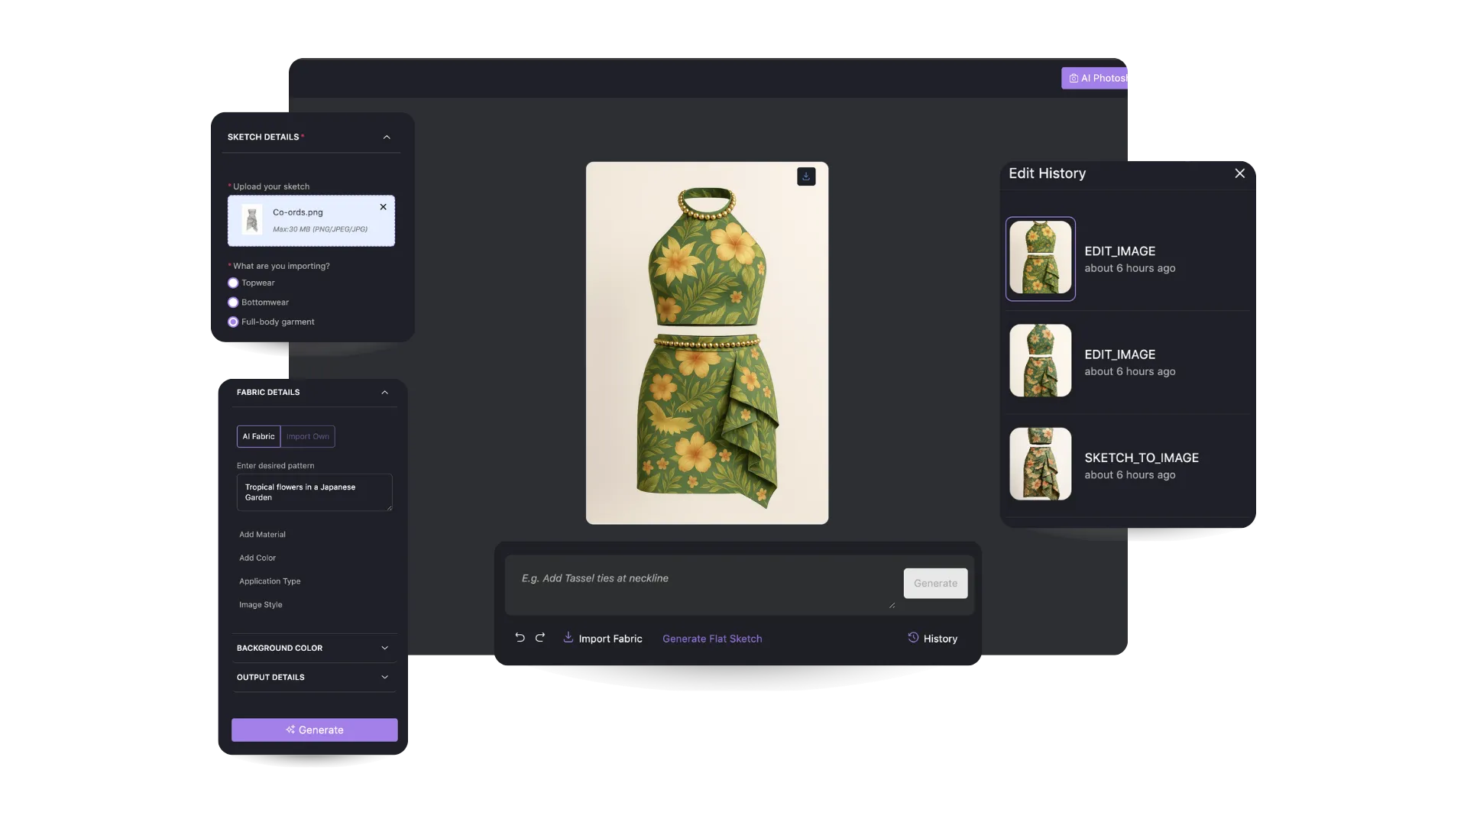This screenshot has width=1467, height=825.
Task: Select the Topwear radio option
Action: 233,283
